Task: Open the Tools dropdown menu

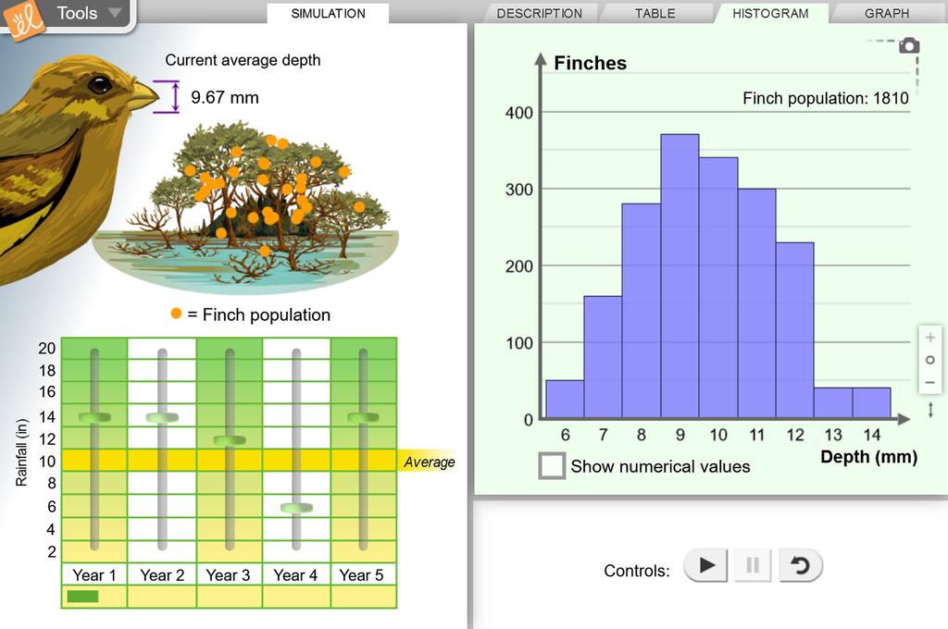Action: [x=84, y=13]
